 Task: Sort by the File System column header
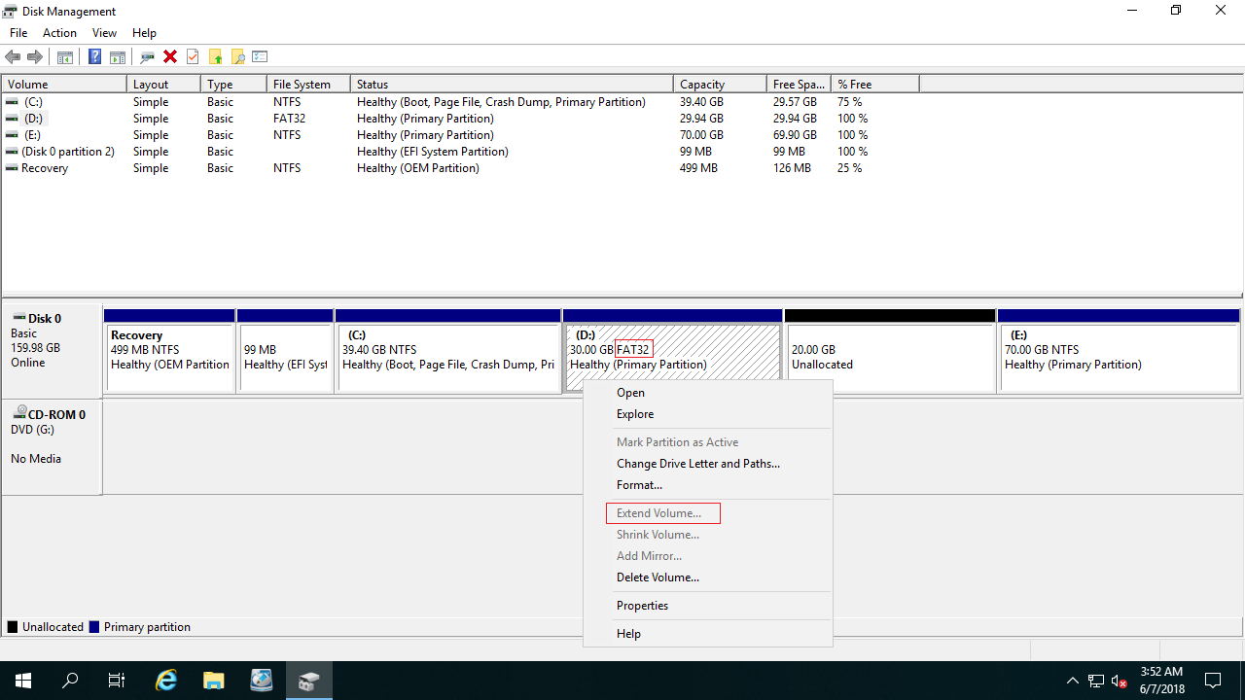click(x=308, y=85)
